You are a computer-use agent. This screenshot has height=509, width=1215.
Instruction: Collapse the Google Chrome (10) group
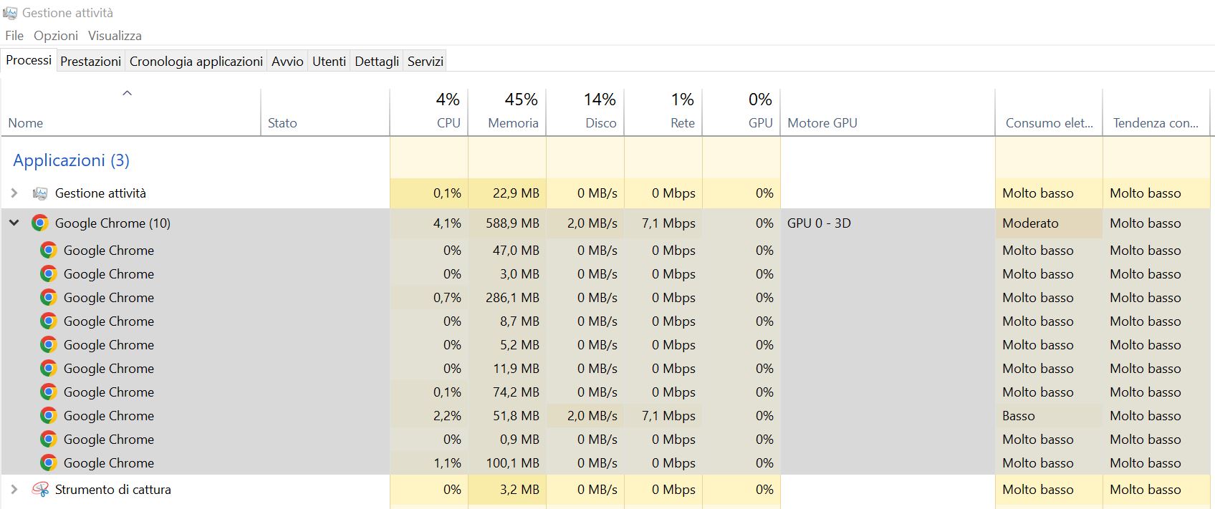point(14,223)
